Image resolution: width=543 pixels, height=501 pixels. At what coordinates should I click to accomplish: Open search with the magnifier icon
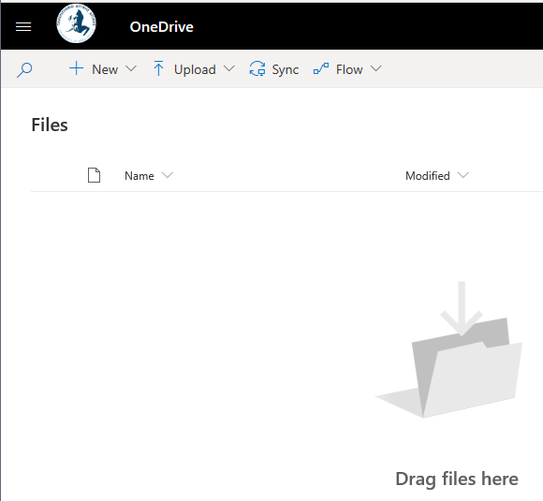pos(24,69)
